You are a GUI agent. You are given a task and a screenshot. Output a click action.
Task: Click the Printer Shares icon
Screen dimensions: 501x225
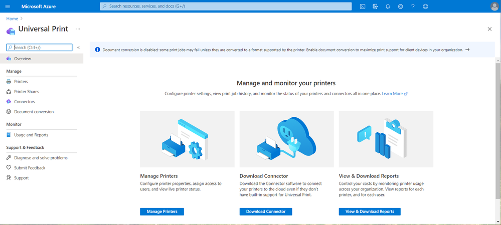click(x=9, y=92)
